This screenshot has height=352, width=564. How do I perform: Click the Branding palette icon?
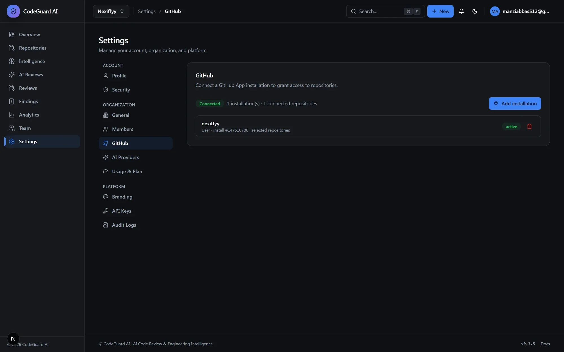(106, 197)
